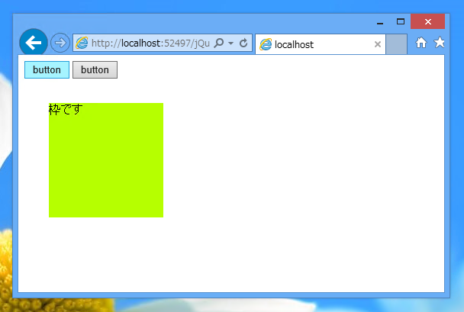464x312 pixels.
Task: Open a new tab with the blank tab button
Action: (x=397, y=44)
